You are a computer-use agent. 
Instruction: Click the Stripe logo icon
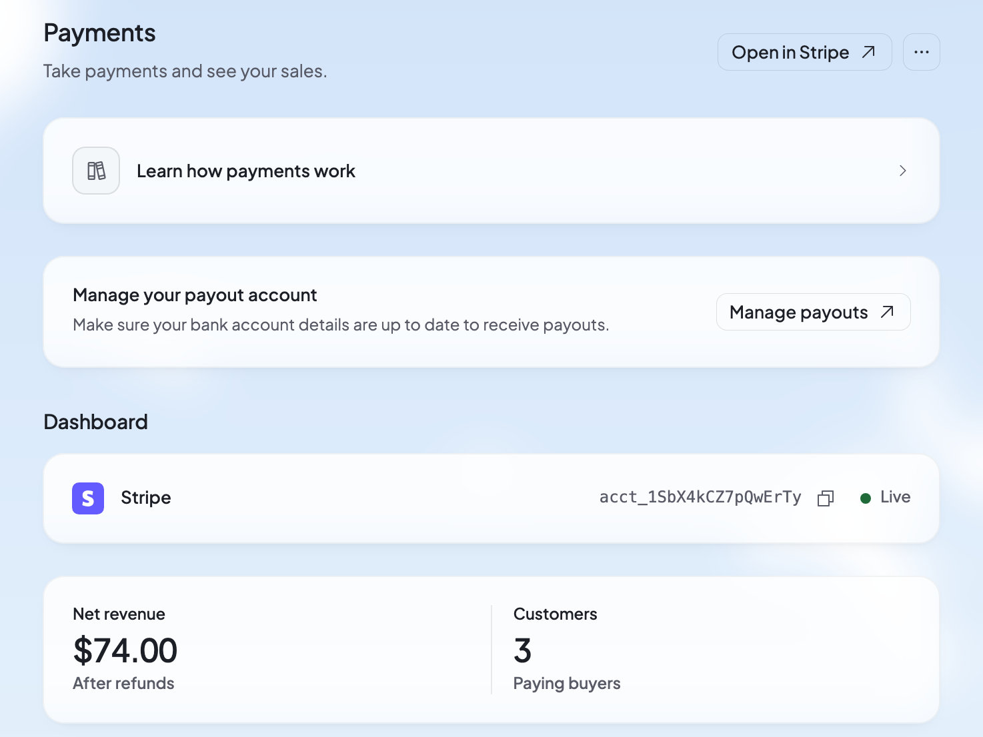click(x=88, y=498)
